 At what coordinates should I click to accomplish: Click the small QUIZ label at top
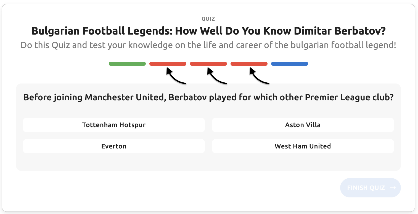(x=208, y=19)
